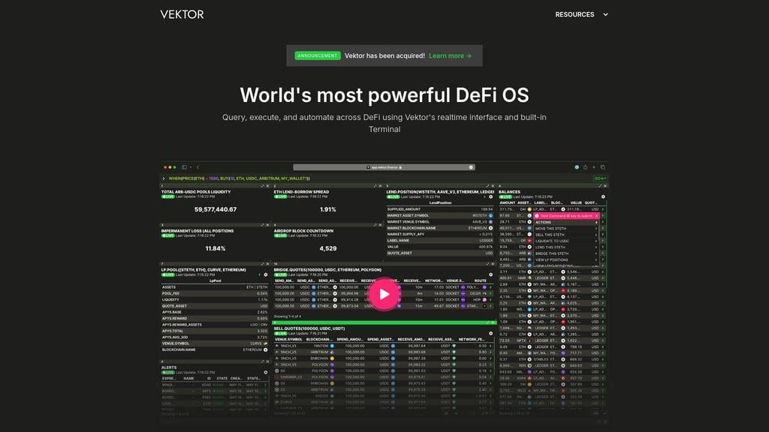Click the LIVE badge on Balances panel
This screenshot has width=769, height=432.
click(x=505, y=197)
